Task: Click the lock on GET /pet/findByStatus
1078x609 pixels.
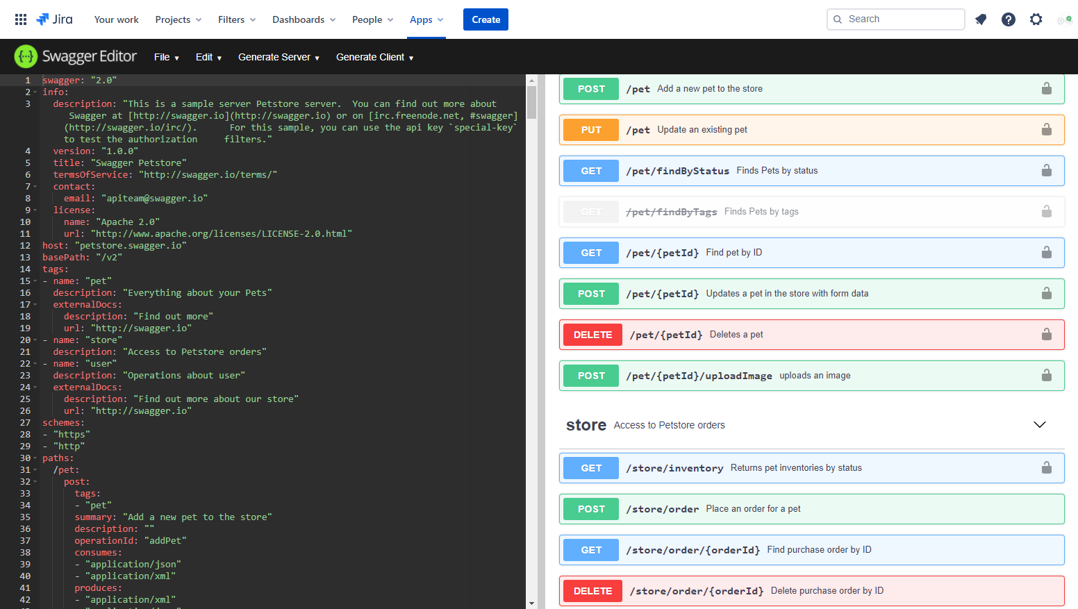Action: pyautogui.click(x=1047, y=171)
